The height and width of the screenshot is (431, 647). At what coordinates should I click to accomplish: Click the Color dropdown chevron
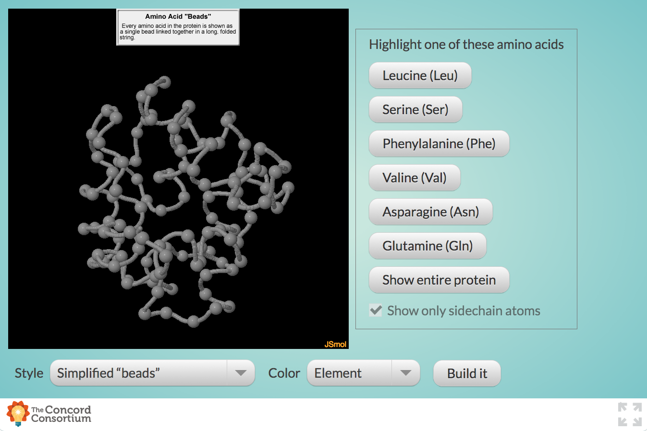(x=406, y=373)
